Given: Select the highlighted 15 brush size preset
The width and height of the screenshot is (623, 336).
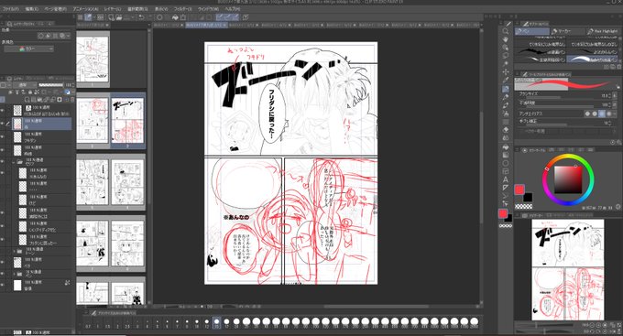Looking at the screenshot, I should point(216,322).
